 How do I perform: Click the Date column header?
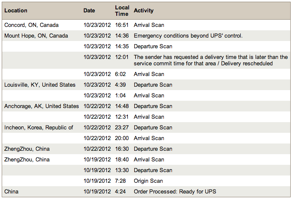pyautogui.click(x=89, y=10)
